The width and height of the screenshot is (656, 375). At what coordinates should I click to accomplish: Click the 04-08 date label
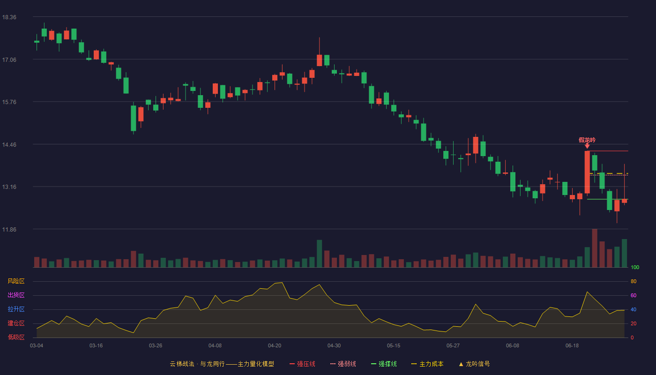click(x=215, y=345)
